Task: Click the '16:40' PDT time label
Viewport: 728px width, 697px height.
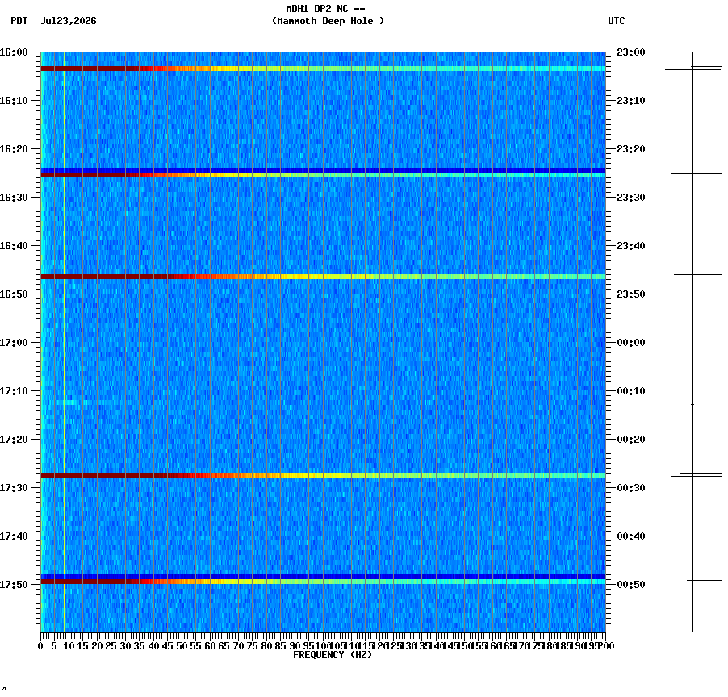Action: tap(14, 246)
